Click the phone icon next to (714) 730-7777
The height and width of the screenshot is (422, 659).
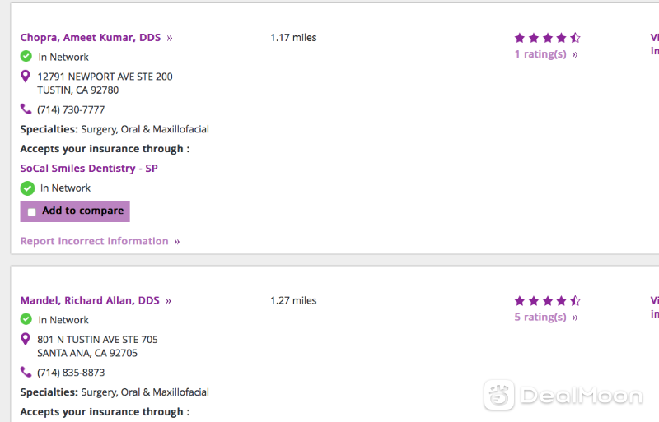[x=26, y=109]
